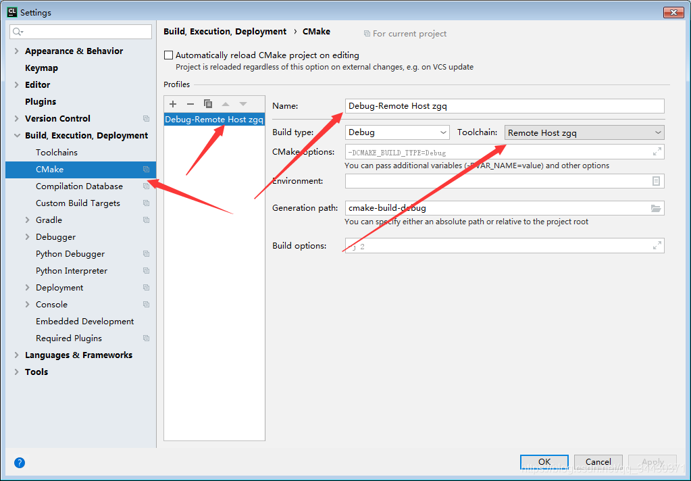
Task: Expand the Editor section
Action: tap(17, 84)
